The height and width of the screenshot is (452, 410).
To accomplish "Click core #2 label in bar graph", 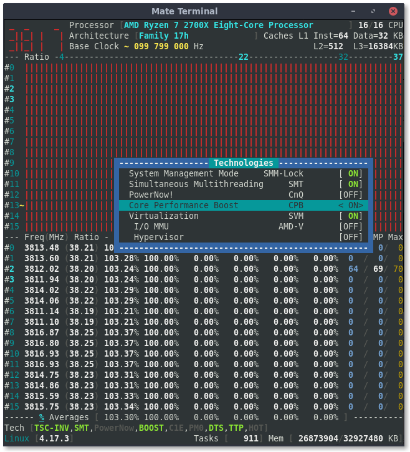I will (9, 89).
